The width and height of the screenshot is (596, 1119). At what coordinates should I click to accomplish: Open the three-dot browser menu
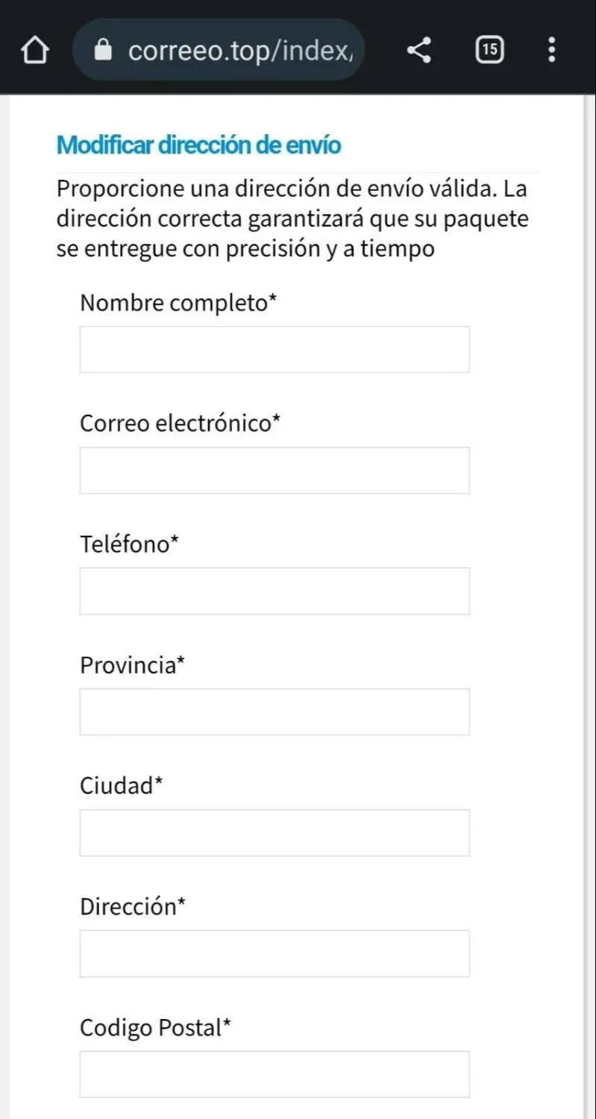pyautogui.click(x=552, y=50)
